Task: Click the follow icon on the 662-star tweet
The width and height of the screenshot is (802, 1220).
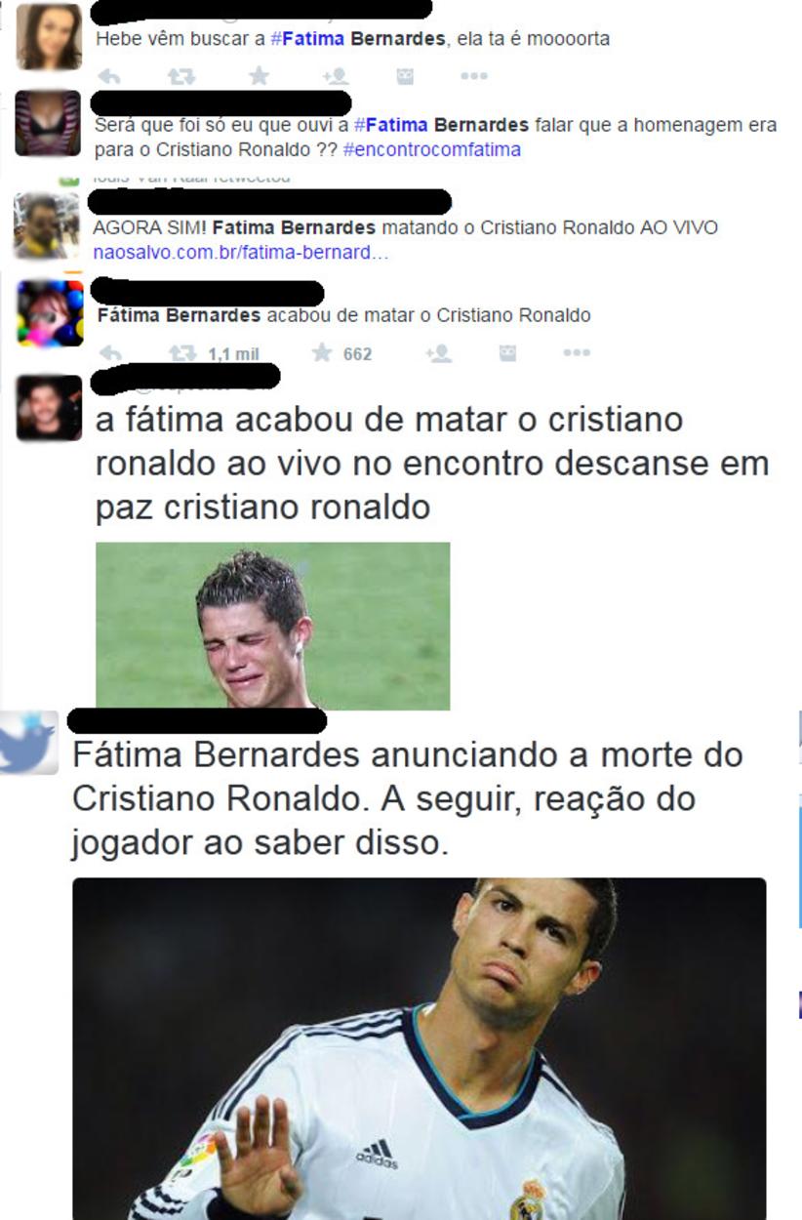Action: pyautogui.click(x=438, y=353)
